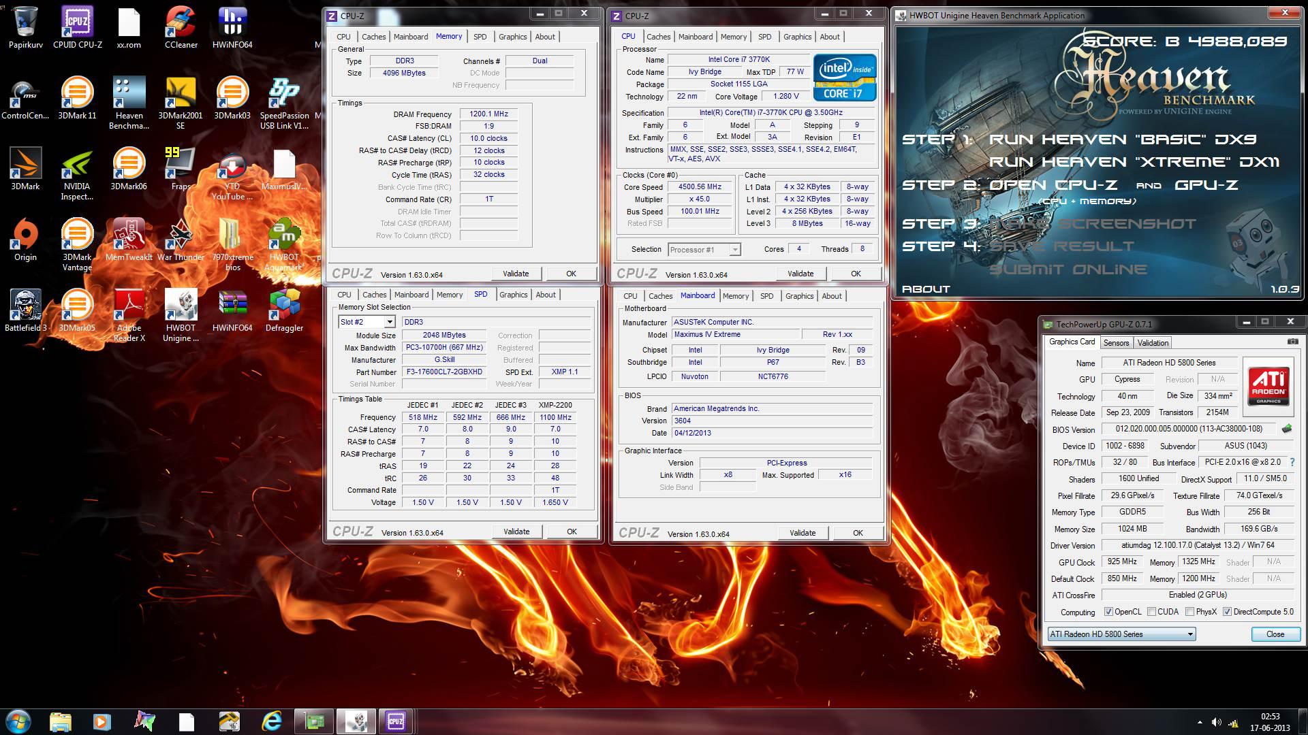This screenshot has width=1308, height=735.
Task: Open Graphics tab in CPU window of CPU-Z
Action: click(797, 37)
